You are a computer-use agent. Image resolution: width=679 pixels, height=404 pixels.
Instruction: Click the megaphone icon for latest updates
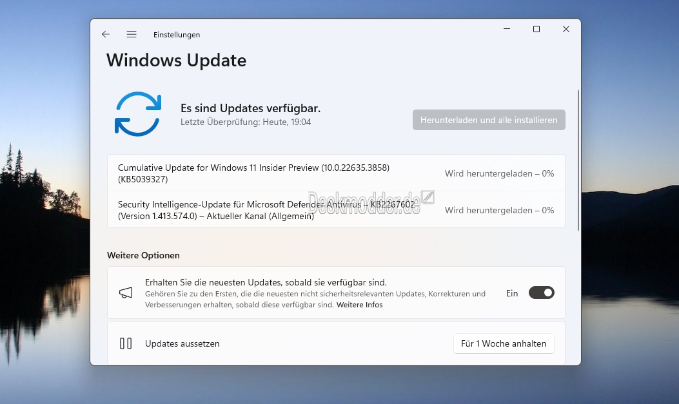click(126, 293)
